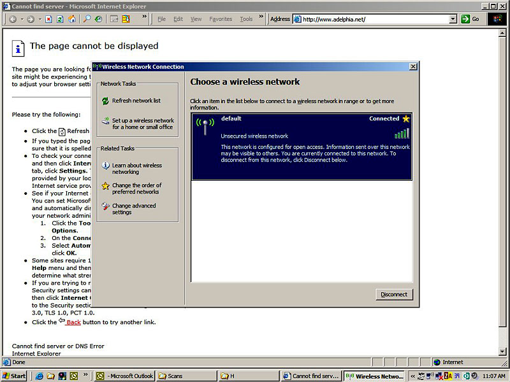Click the browser Back arrow button
The image size is (510, 382).
pyautogui.click(x=13, y=19)
